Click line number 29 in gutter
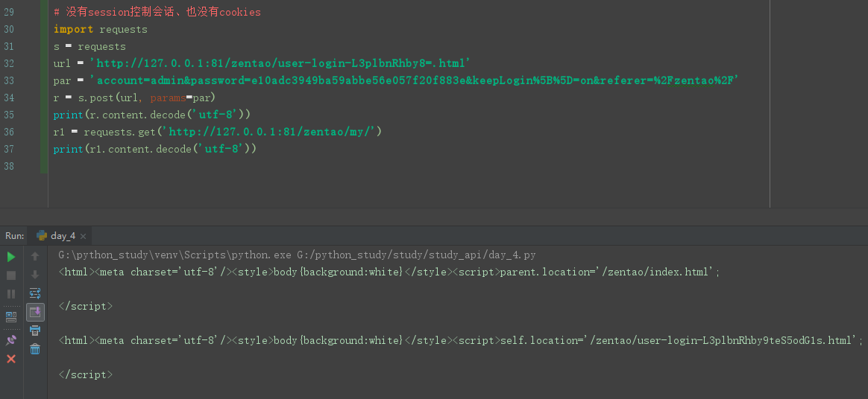Screen dimensions: 868x399 (x=9, y=12)
